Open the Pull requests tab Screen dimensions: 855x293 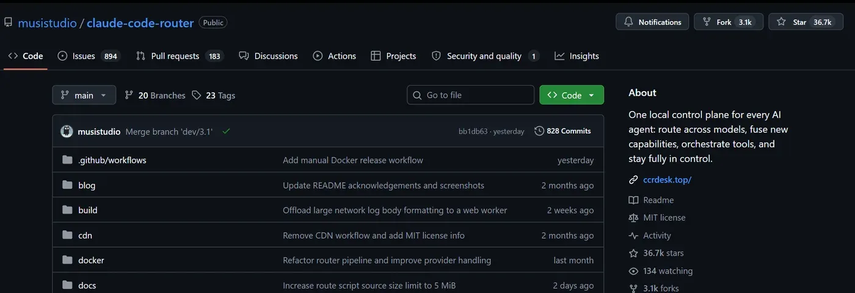click(180, 56)
